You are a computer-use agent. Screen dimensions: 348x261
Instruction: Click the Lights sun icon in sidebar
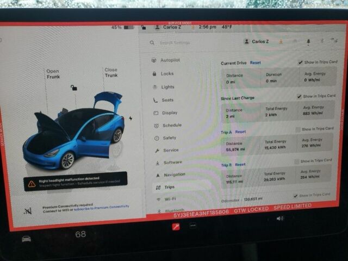tap(154, 87)
